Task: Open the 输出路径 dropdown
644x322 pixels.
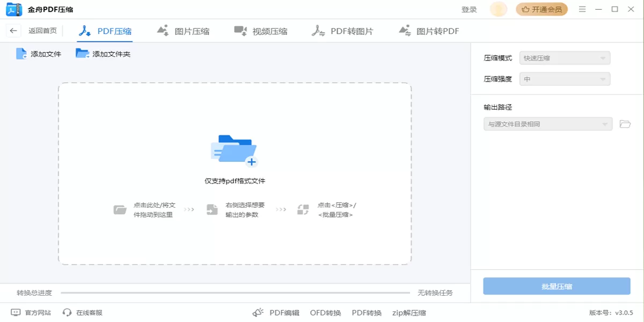Action: pyautogui.click(x=548, y=124)
